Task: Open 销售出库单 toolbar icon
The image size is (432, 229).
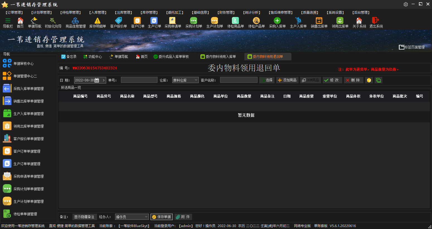Action: (x=319, y=23)
